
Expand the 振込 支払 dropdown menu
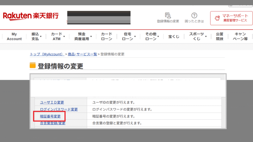[x=36, y=36]
